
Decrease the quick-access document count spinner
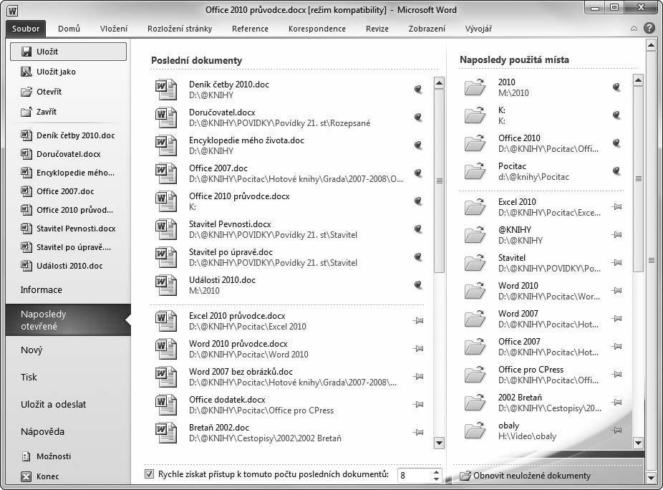436,479
